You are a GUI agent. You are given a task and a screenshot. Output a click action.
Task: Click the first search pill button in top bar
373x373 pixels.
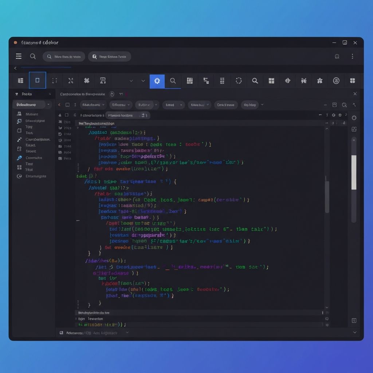64,56
